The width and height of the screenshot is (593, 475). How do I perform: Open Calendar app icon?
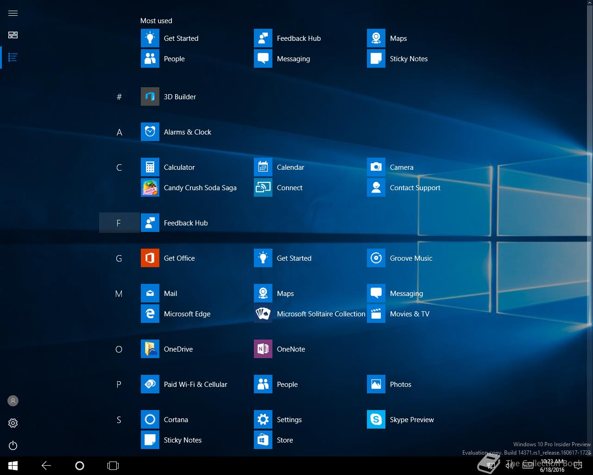[263, 167]
